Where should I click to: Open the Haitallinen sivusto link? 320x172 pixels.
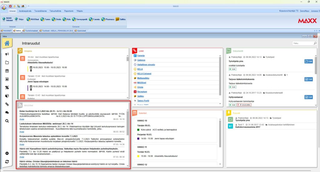(146, 64)
